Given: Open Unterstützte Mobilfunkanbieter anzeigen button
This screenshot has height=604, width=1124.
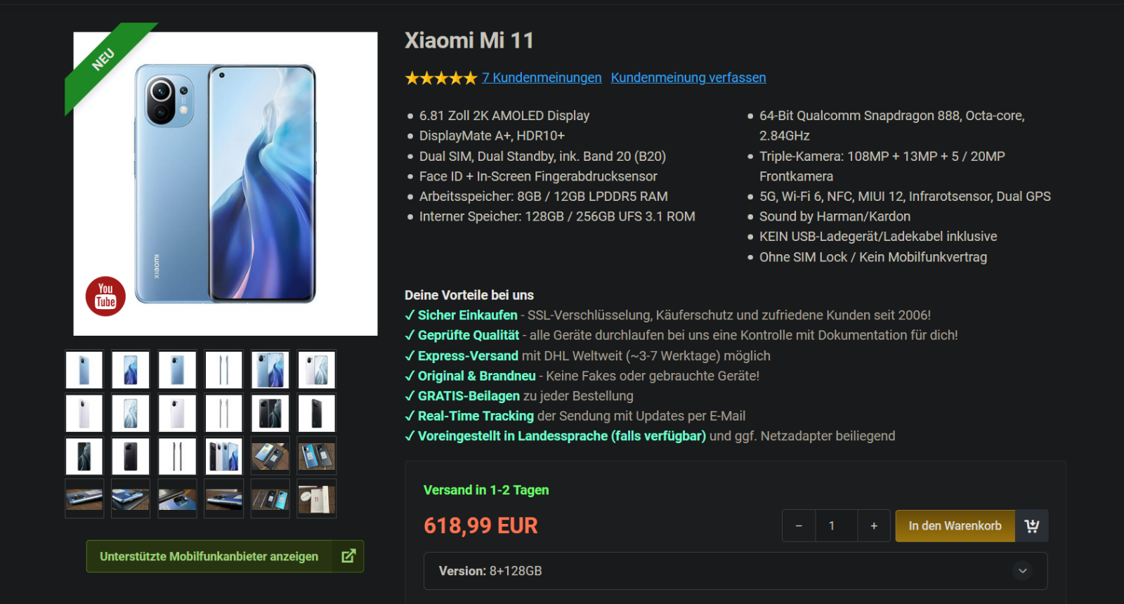Looking at the screenshot, I should tap(225, 556).
